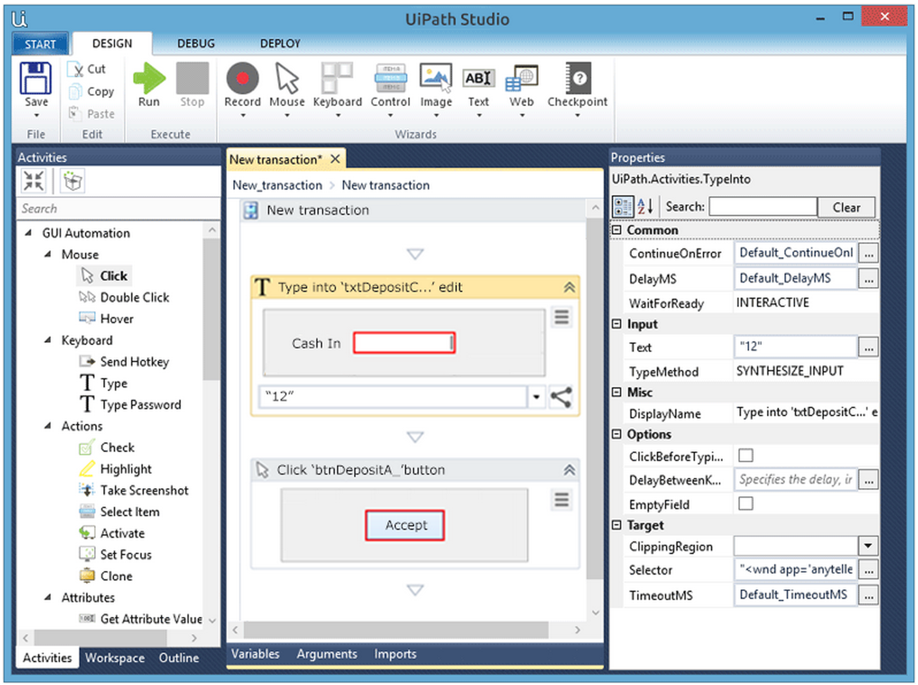Collapse the GUI Automation tree node
This screenshot has width=918, height=685.
(28, 233)
